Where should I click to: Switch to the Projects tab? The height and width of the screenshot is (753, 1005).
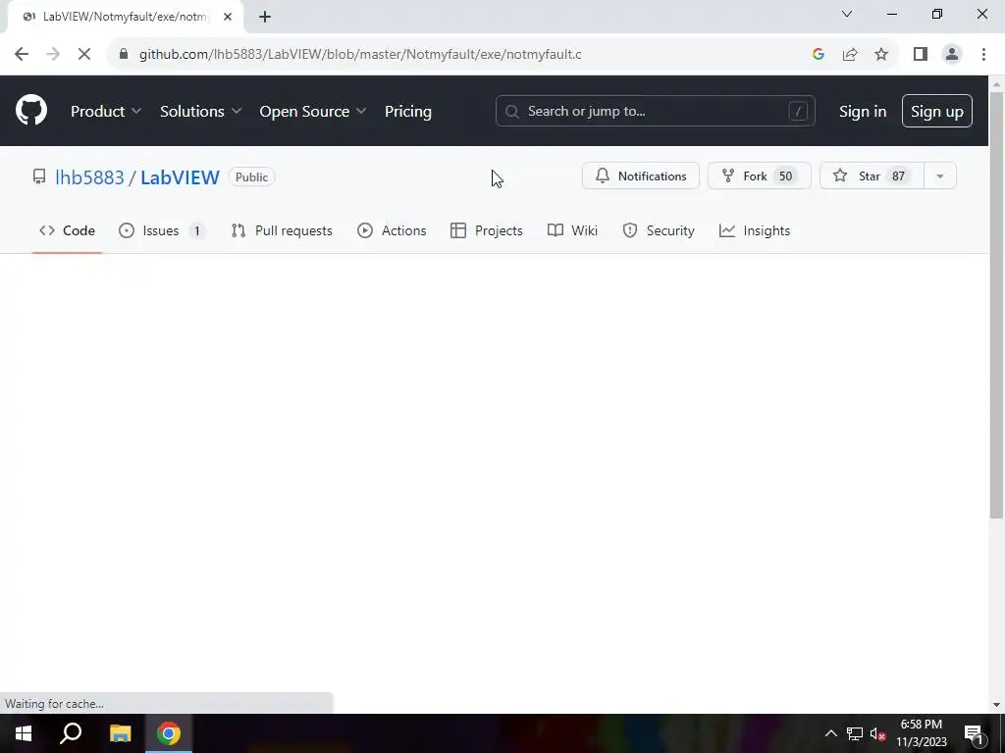click(487, 230)
